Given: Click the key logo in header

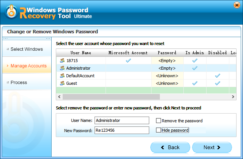Looking at the screenshot, I should (11, 12).
